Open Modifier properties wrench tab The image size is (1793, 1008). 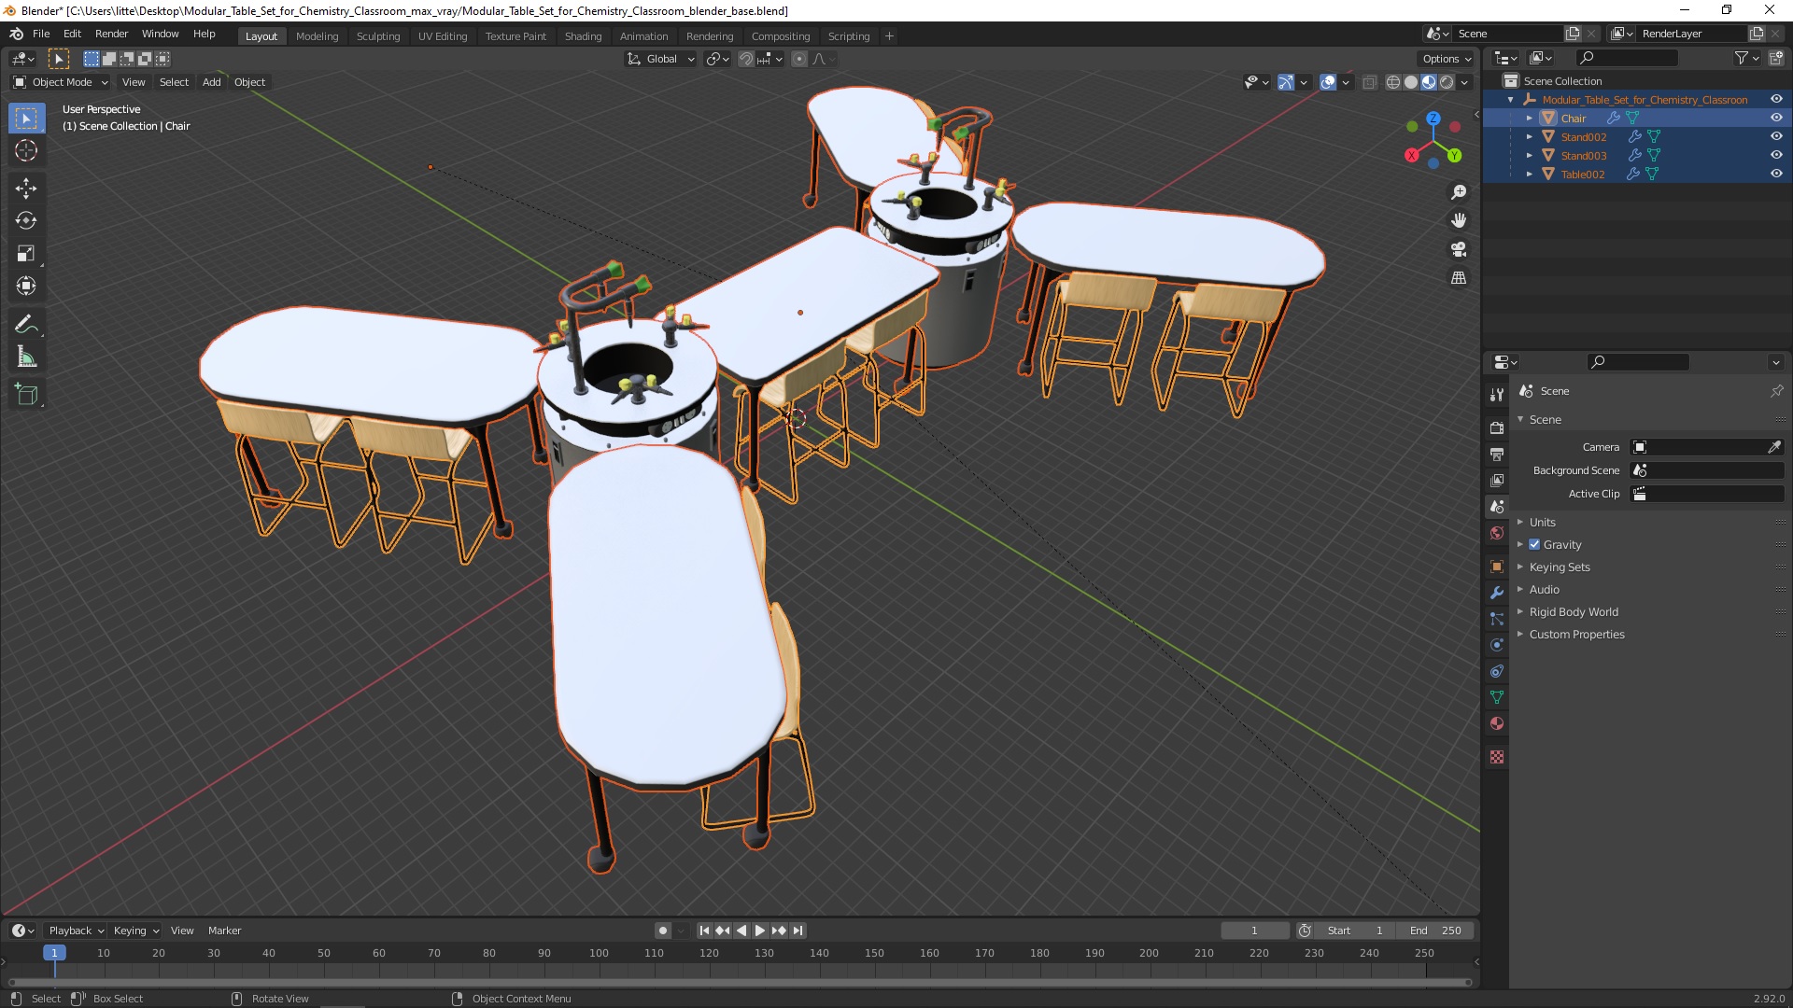[1497, 593]
